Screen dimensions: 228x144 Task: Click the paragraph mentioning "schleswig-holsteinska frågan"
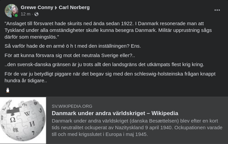[110, 77]
